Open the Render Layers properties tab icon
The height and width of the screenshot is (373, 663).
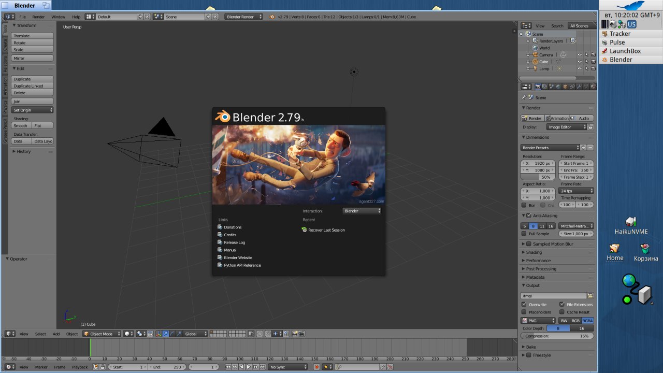click(544, 87)
